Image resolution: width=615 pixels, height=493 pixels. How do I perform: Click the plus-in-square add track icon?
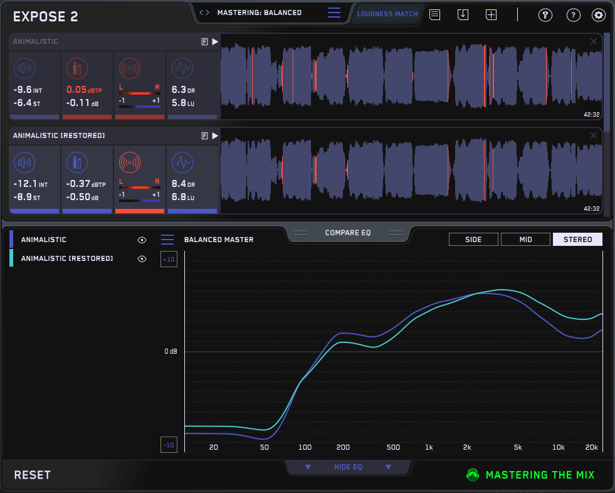pos(491,14)
